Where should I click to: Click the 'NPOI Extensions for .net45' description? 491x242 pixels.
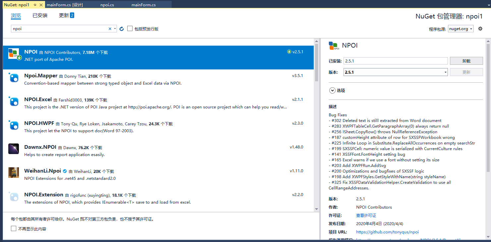[70, 179]
